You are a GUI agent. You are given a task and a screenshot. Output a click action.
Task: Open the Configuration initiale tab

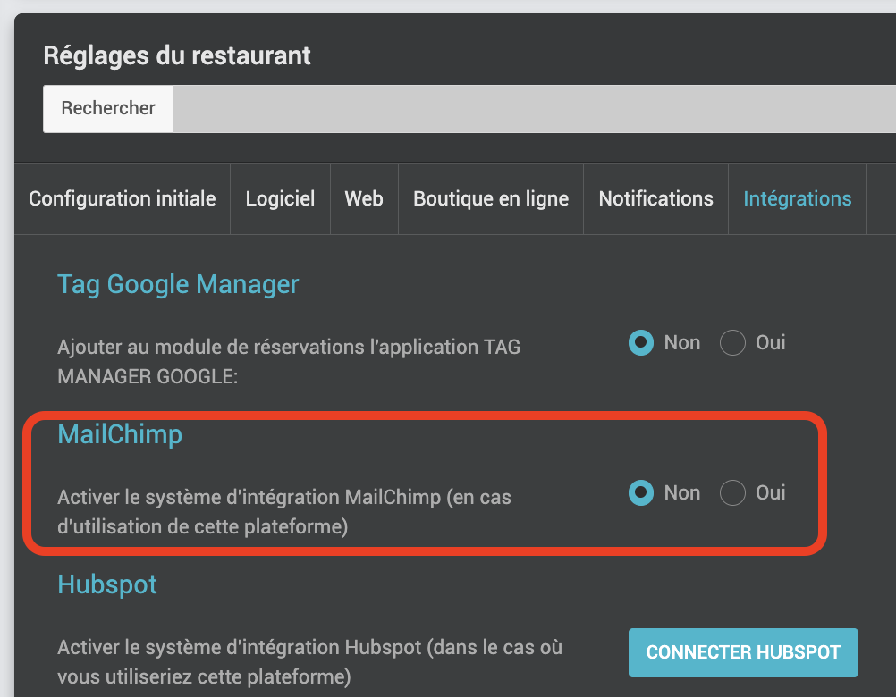(x=123, y=198)
